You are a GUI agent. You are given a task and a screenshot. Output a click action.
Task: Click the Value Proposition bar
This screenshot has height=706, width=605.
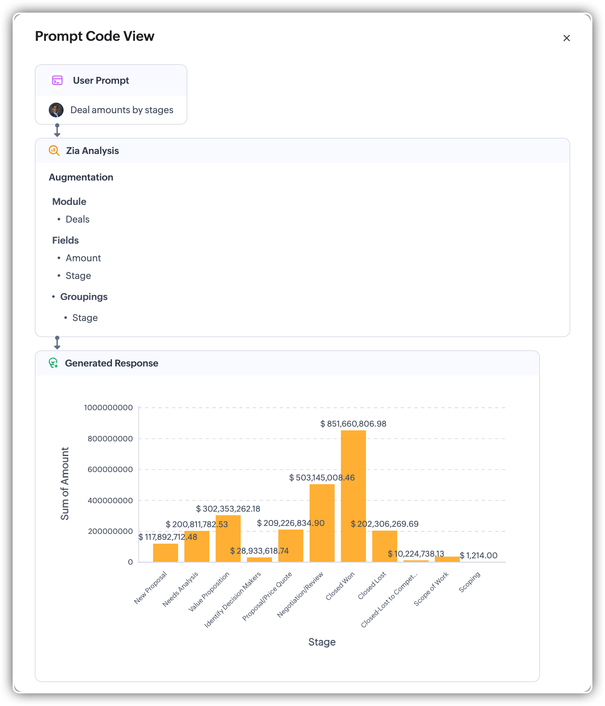point(228,539)
